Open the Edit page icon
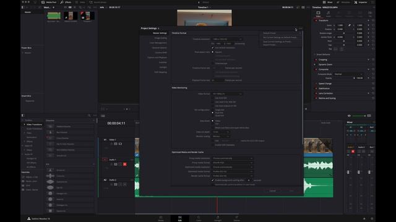The height and width of the screenshot is (222, 396). coord(180,218)
